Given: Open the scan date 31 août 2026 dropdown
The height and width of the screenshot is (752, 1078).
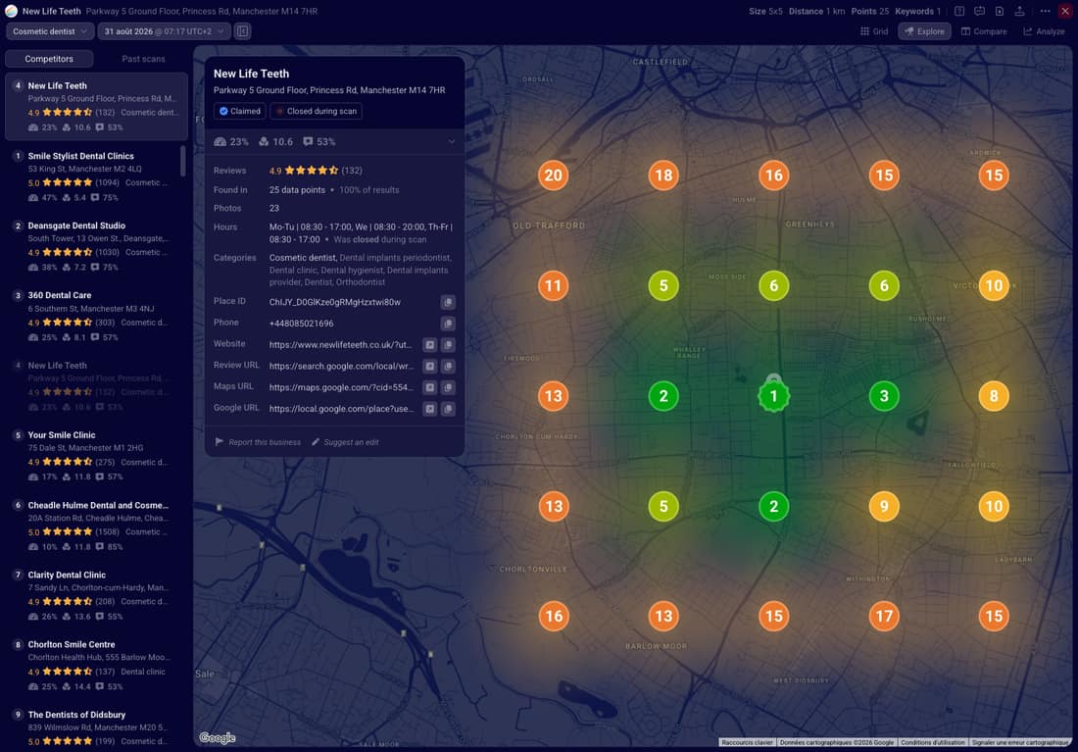Looking at the screenshot, I should (x=164, y=31).
